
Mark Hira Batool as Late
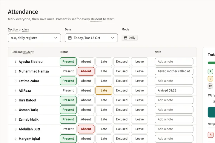coord(104,100)
